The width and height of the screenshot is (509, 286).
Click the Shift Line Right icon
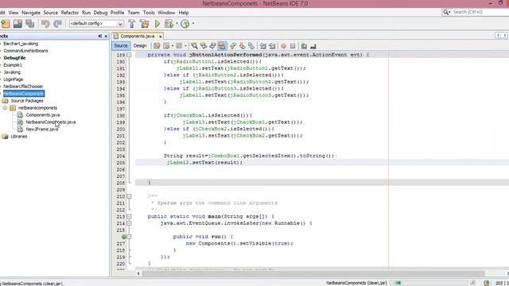click(x=272, y=46)
